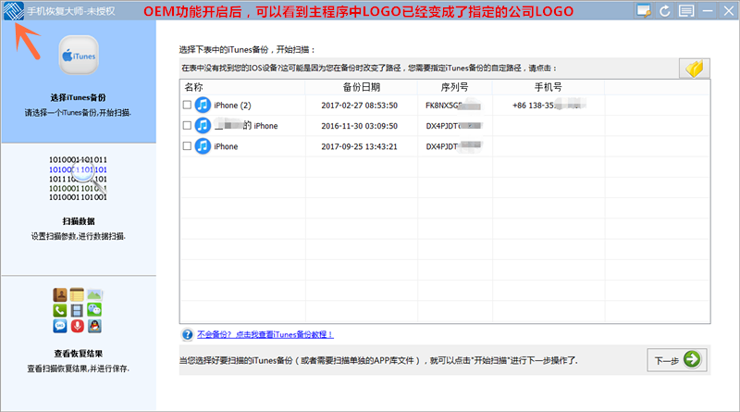Check the 2016-11-30 backup checkbox

[x=187, y=126]
